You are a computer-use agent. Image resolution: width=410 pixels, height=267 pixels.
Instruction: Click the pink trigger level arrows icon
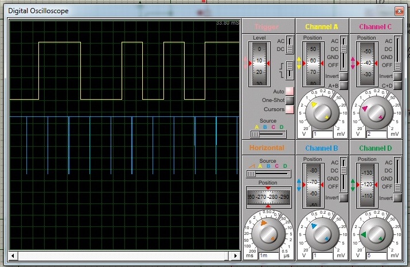[245, 63]
